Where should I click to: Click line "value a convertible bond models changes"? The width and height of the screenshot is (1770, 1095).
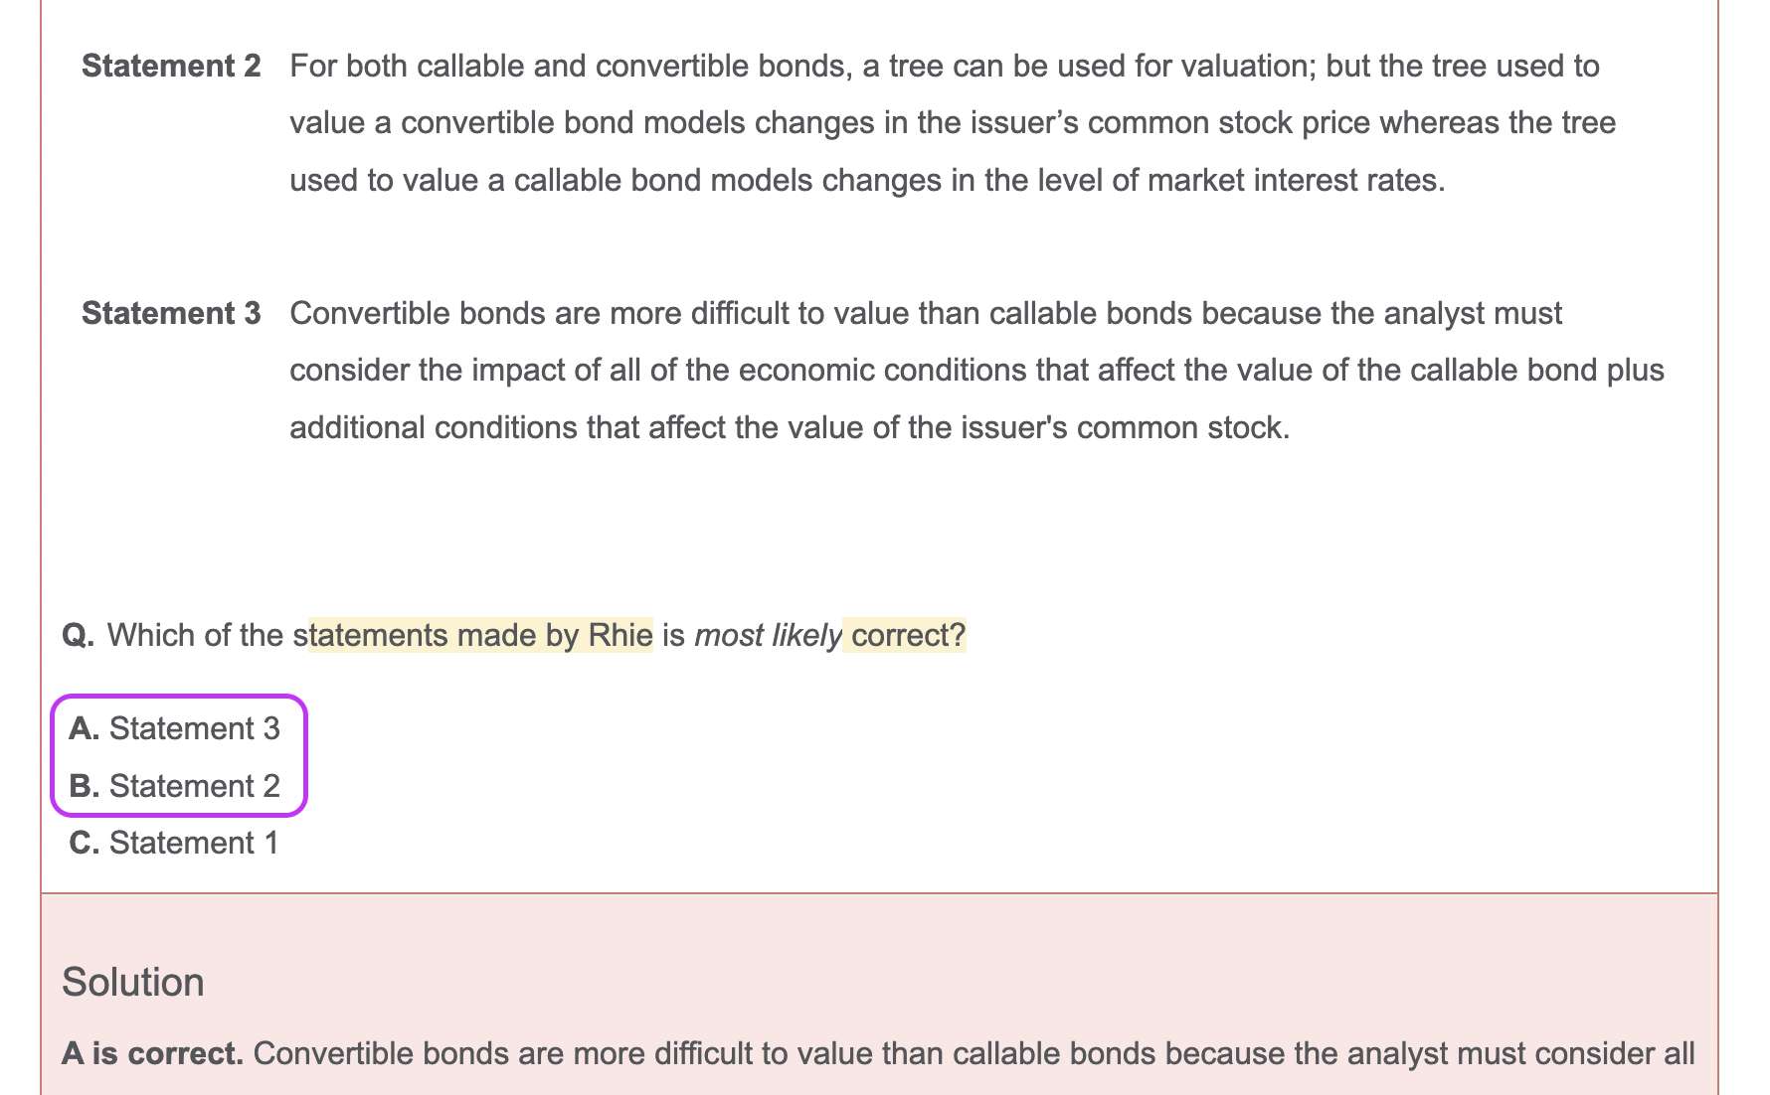(x=953, y=122)
